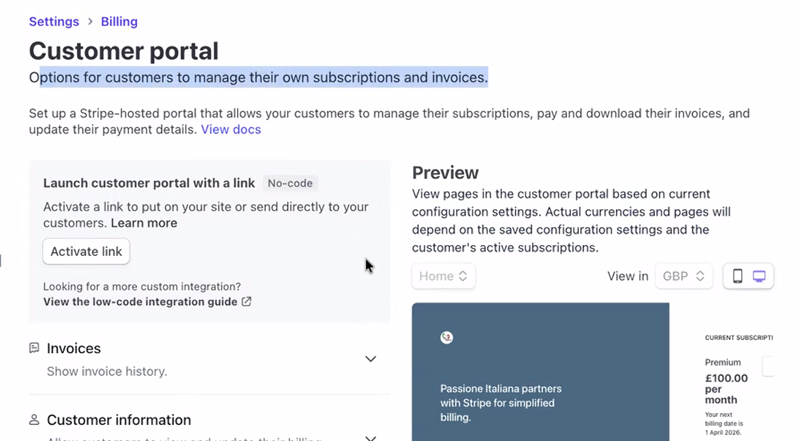This screenshot has height=441, width=798.
Task: Click the No-code badge
Action: coord(290,183)
